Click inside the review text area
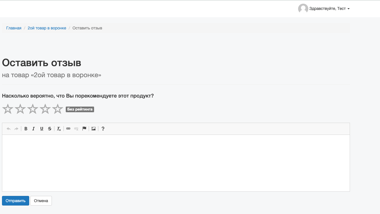Screen dimensions: 380x214 coord(176,163)
